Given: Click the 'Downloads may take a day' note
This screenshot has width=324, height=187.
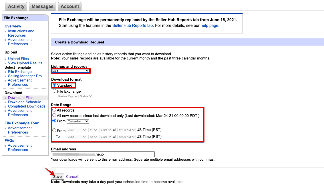Looking at the screenshot, I should click(x=117, y=182).
